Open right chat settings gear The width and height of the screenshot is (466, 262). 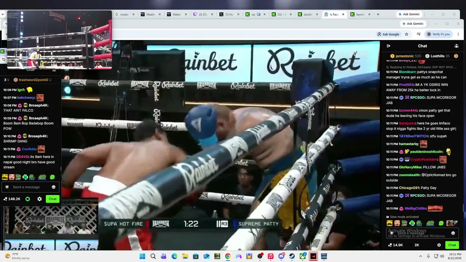(439, 245)
